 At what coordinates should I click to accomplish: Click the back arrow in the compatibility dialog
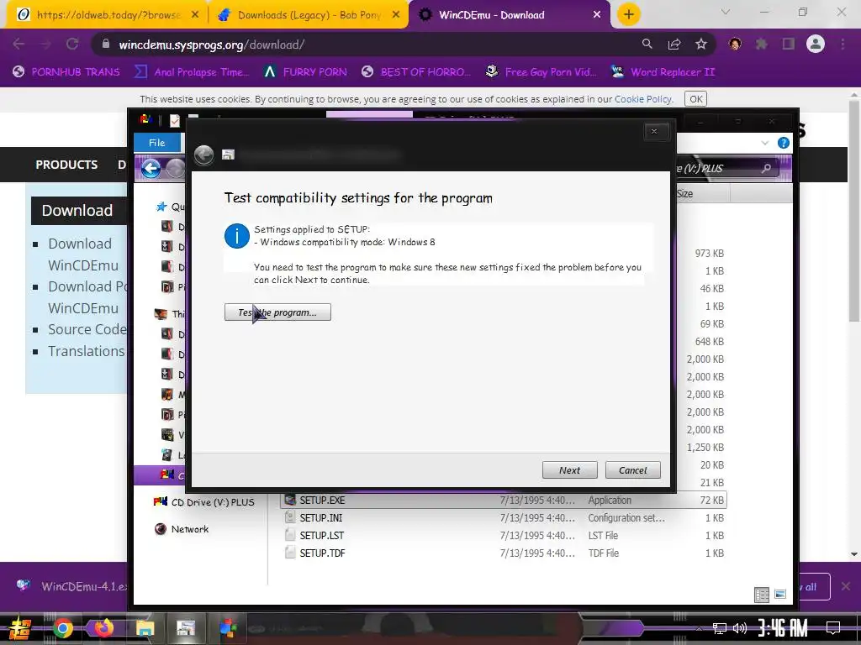click(x=203, y=155)
